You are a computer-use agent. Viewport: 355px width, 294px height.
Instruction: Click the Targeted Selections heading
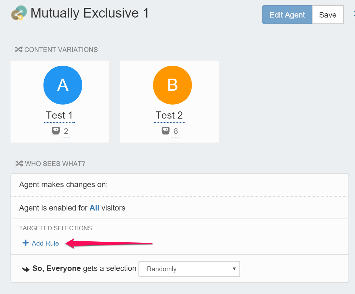click(56, 228)
